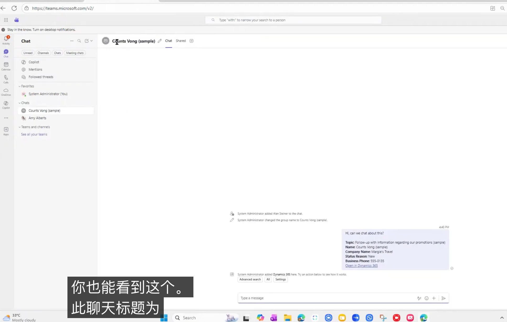Switch to the Shared tab
The width and height of the screenshot is (507, 322).
click(x=181, y=41)
